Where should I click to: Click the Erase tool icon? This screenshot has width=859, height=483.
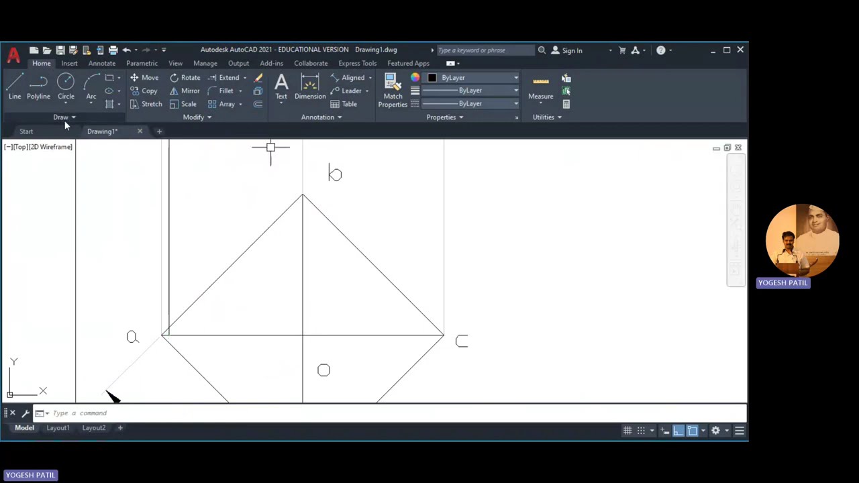[x=258, y=78]
